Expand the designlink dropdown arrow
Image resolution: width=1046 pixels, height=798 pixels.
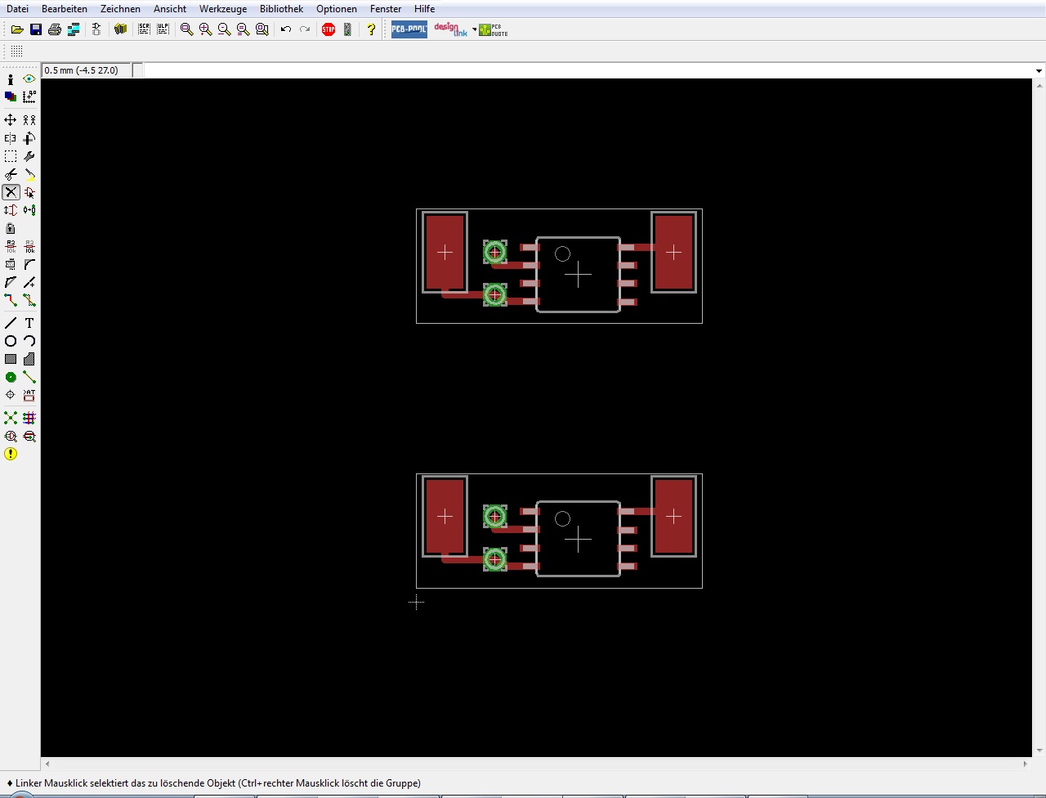(x=474, y=30)
